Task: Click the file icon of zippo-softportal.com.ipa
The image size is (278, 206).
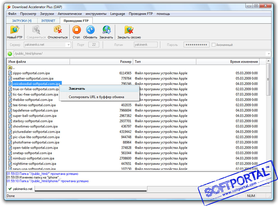Action: click(10, 73)
